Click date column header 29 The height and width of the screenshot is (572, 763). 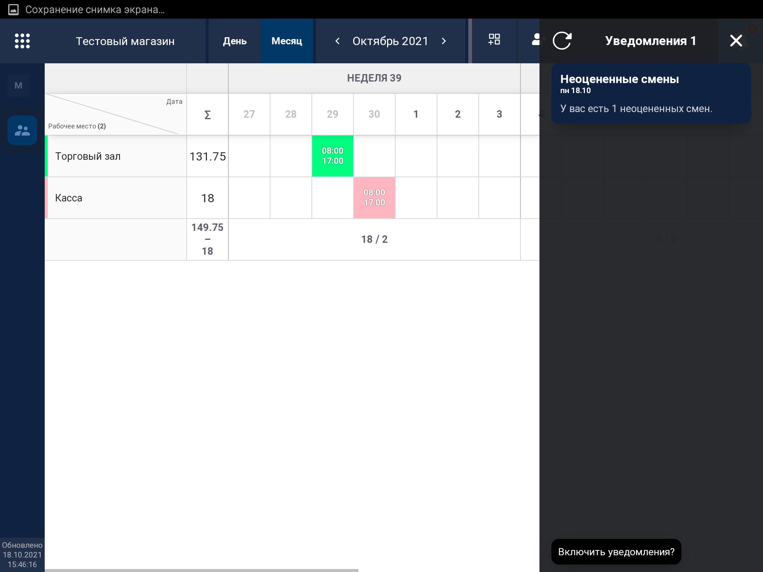click(333, 114)
